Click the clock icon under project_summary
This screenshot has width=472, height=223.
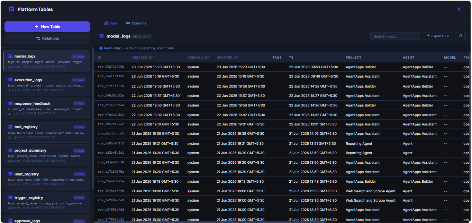click(x=25, y=161)
